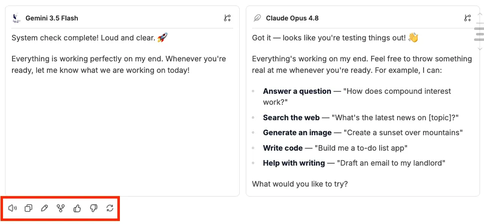Click the scroll down arrow on the right edge
The height and width of the screenshot is (224, 484).
pyautogui.click(x=480, y=49)
